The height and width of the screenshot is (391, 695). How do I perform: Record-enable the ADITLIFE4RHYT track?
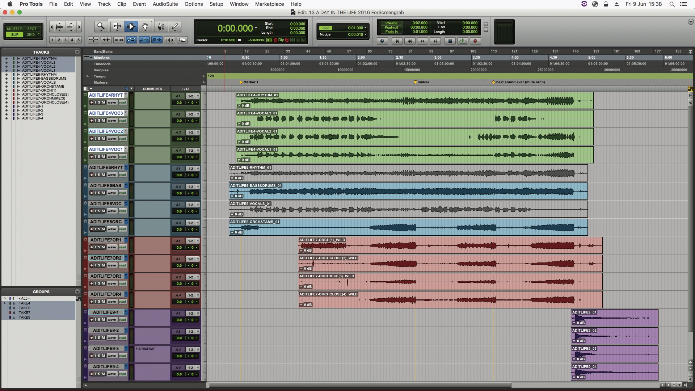(92, 102)
